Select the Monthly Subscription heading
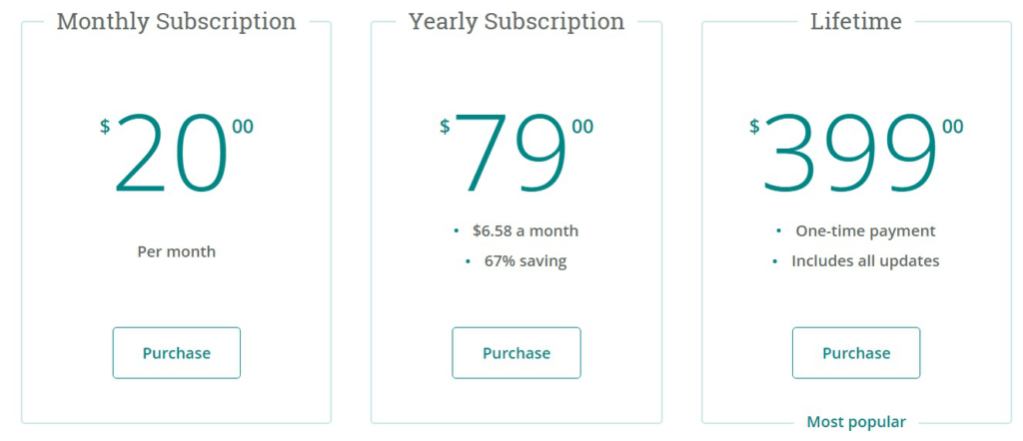 click(x=176, y=22)
